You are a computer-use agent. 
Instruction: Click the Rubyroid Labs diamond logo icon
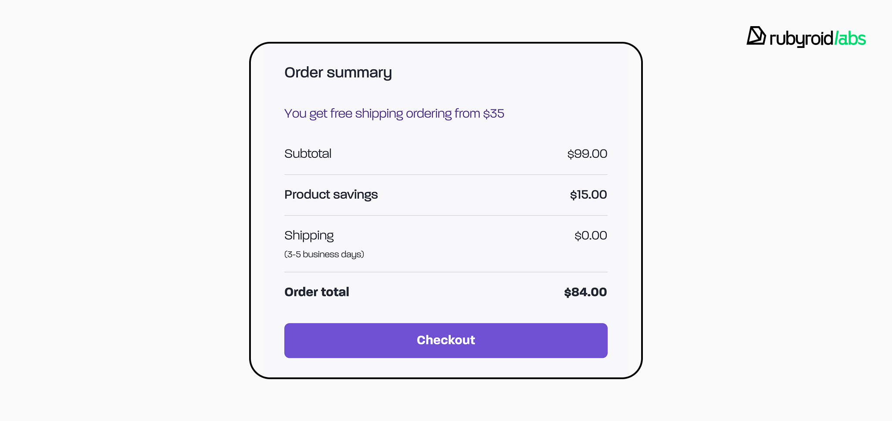(756, 36)
